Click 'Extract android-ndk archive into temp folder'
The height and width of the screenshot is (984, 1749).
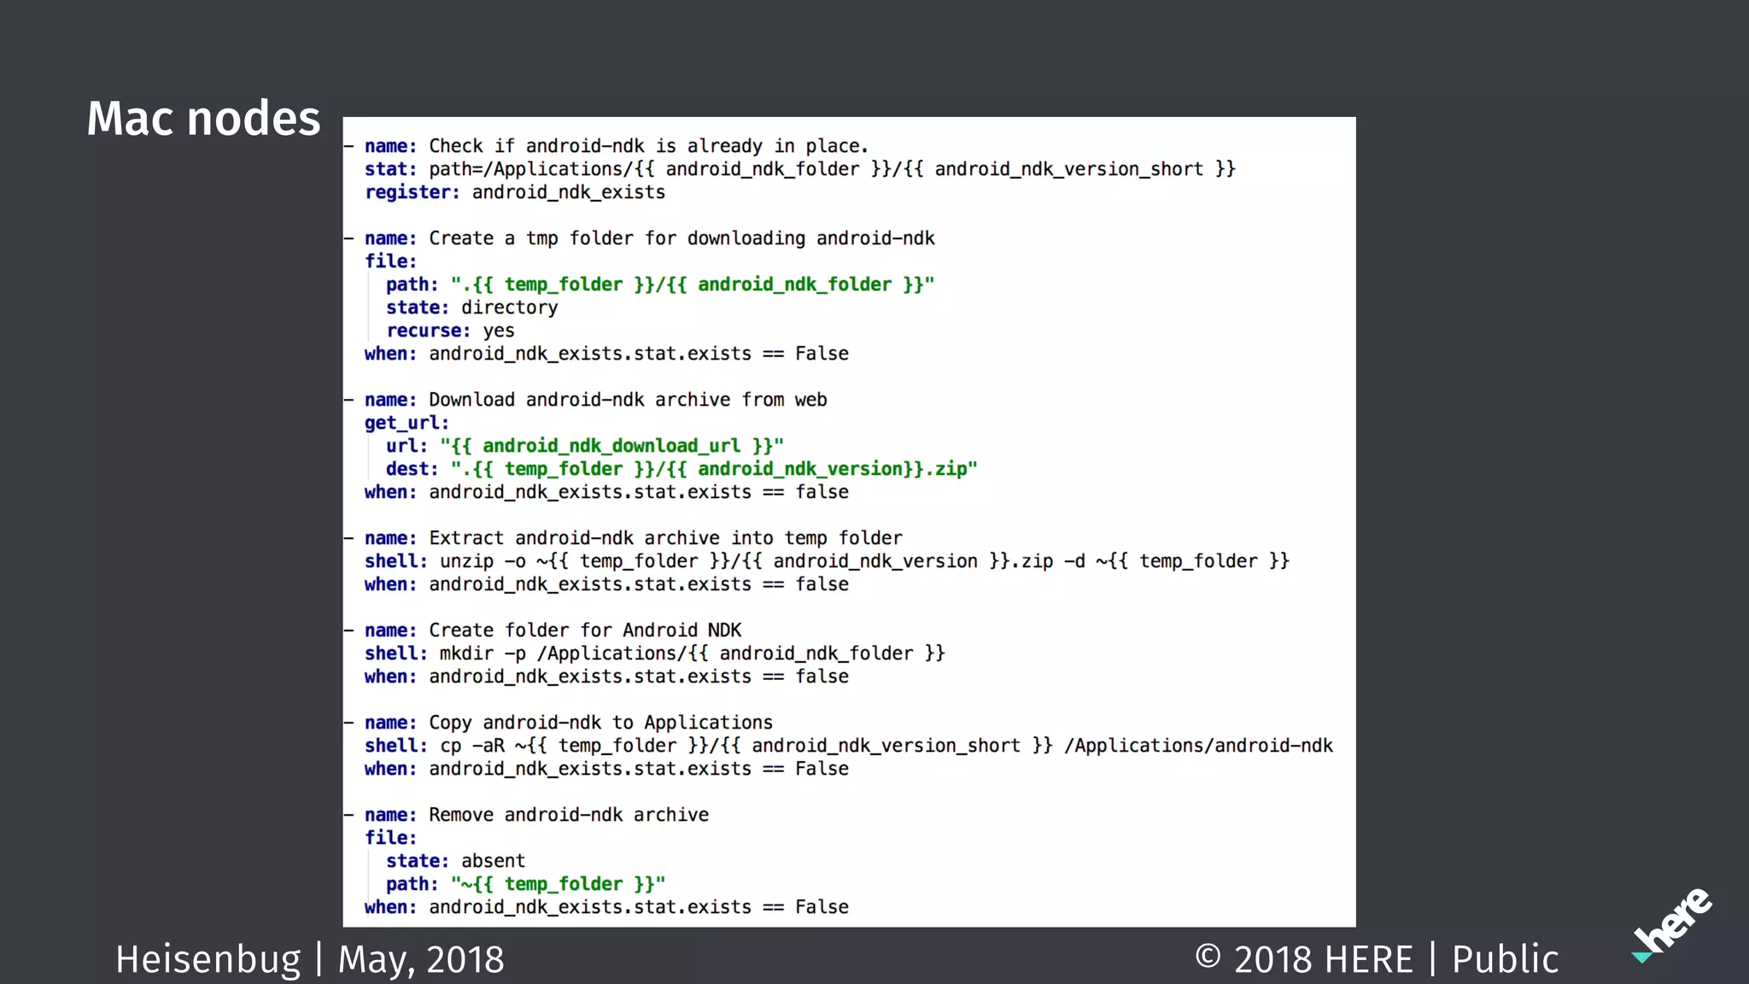[623, 538]
